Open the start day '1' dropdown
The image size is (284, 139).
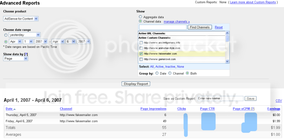click(x=28, y=41)
